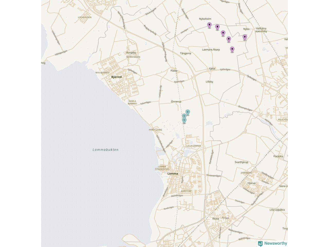Click the middle teal pin of the cluster

(x=184, y=116)
